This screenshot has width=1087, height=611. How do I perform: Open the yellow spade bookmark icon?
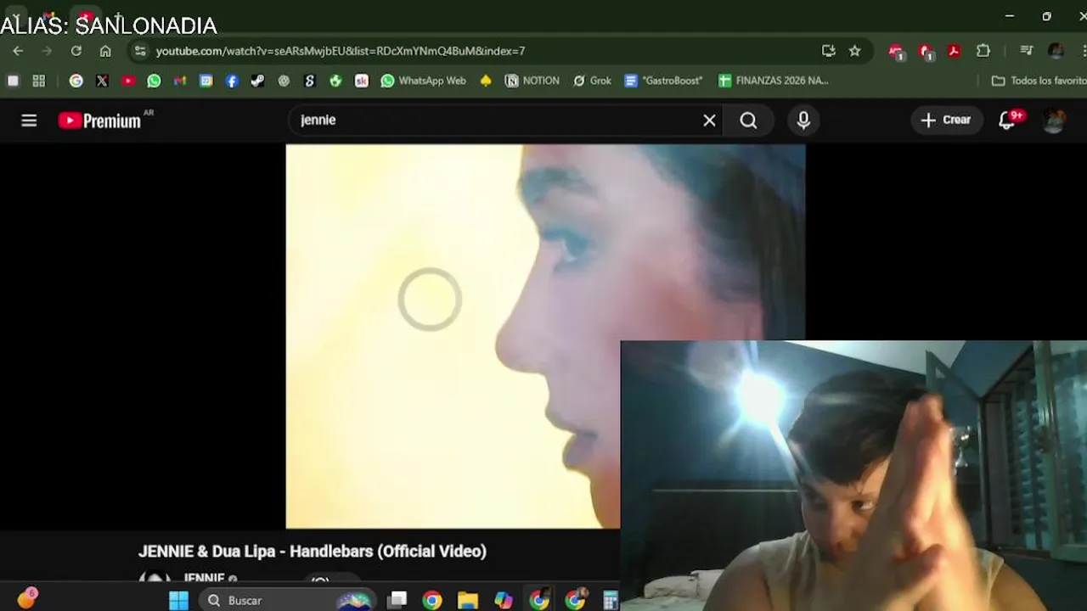point(486,81)
